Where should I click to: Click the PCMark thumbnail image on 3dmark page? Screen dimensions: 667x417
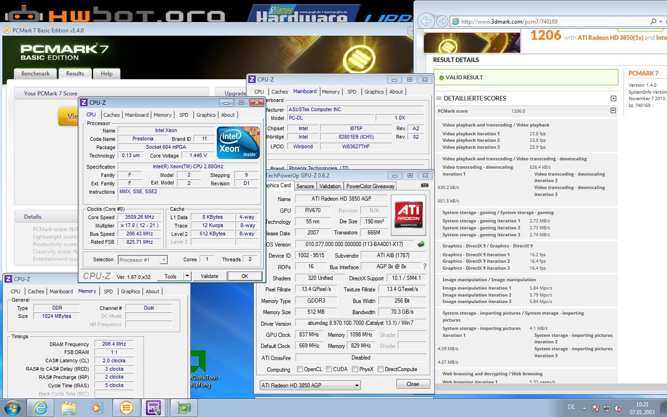[x=472, y=42]
